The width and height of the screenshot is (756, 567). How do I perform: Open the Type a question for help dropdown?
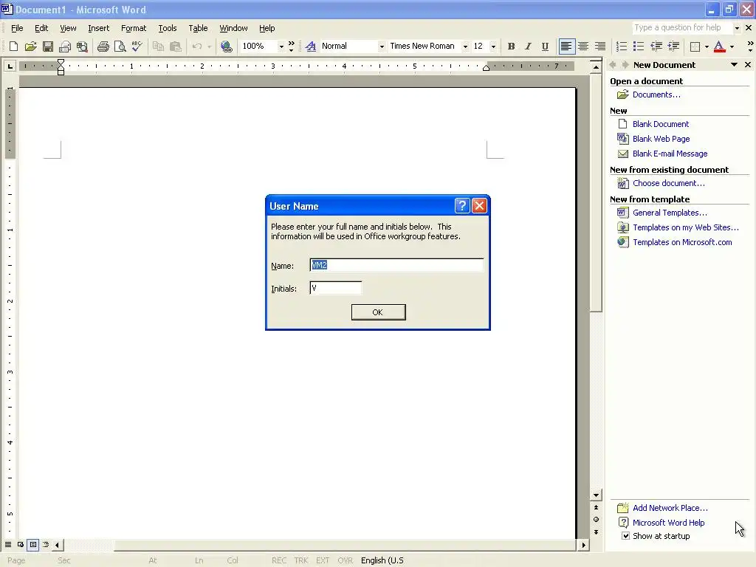[737, 28]
